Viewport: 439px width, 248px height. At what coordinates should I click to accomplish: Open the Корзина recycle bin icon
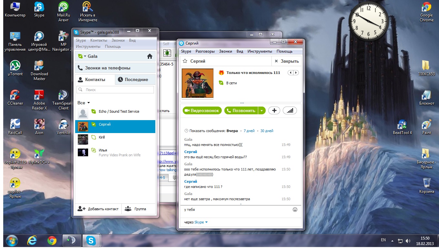426,186
